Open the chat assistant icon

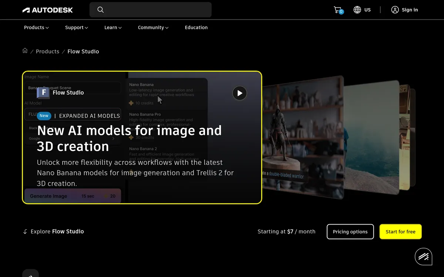tap(423, 256)
